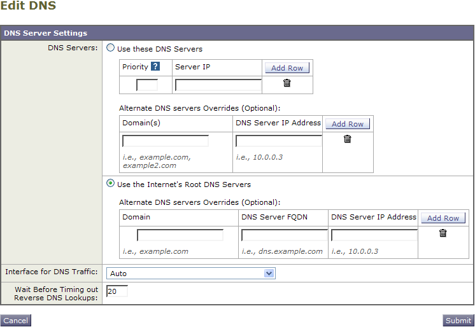Viewport: 475px width, 327px height.
Task: Focus the Domain(s) input with example2.com hint
Action: pos(166,141)
